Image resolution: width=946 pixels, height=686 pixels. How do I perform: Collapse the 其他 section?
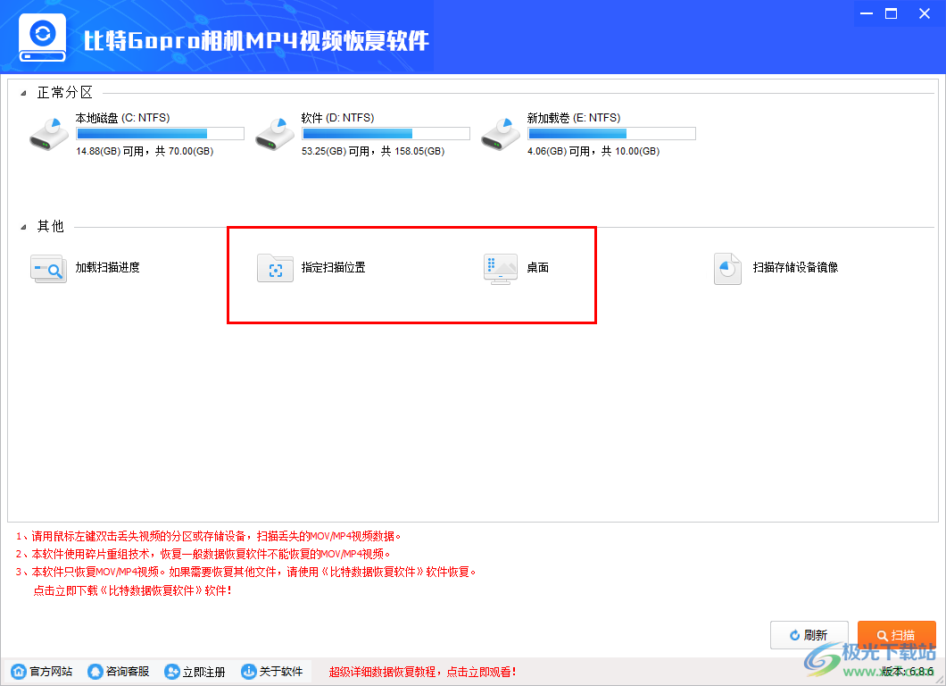pos(23,227)
